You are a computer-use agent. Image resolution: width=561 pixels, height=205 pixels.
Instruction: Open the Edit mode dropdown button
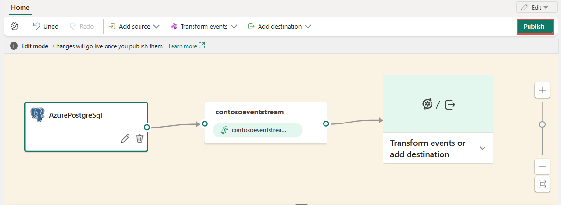pyautogui.click(x=536, y=7)
